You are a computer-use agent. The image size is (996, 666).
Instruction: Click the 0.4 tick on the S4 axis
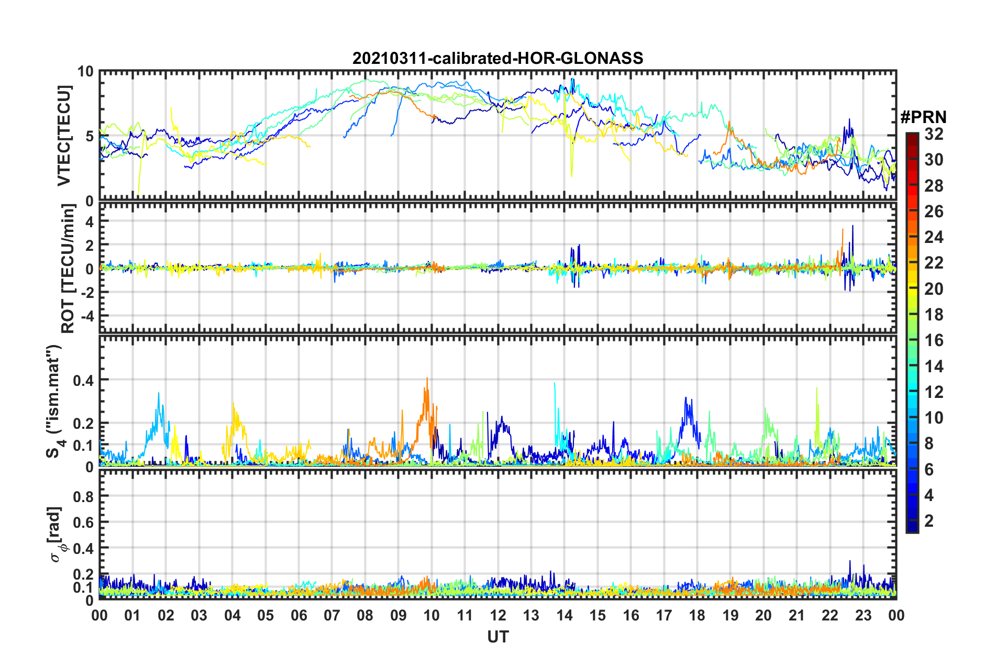click(x=84, y=380)
